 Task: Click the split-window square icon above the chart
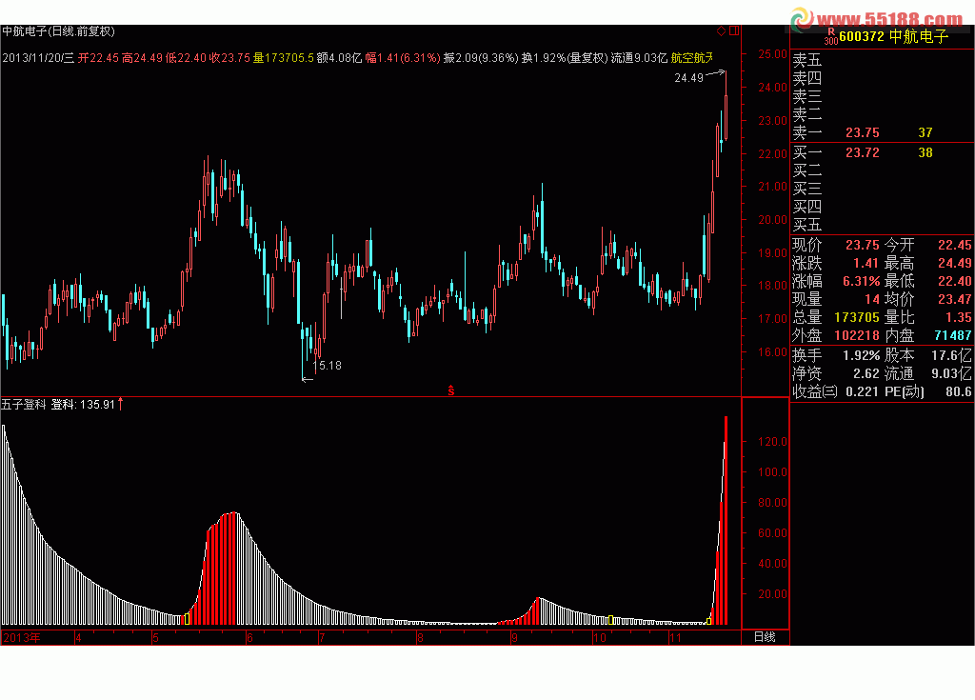pyautogui.click(x=734, y=30)
